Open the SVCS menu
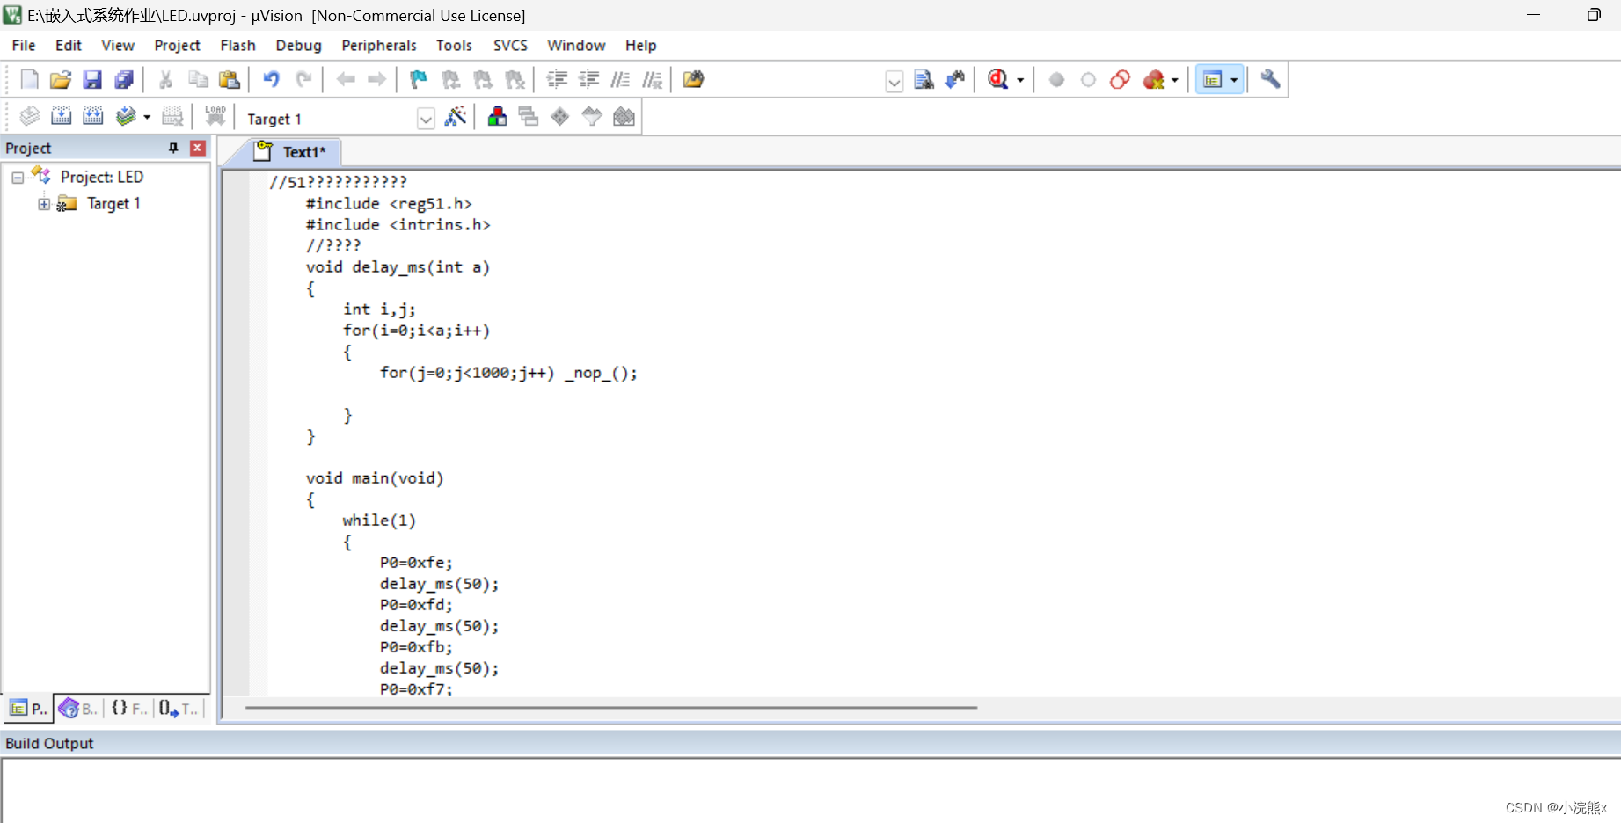This screenshot has height=823, width=1621. pos(510,46)
